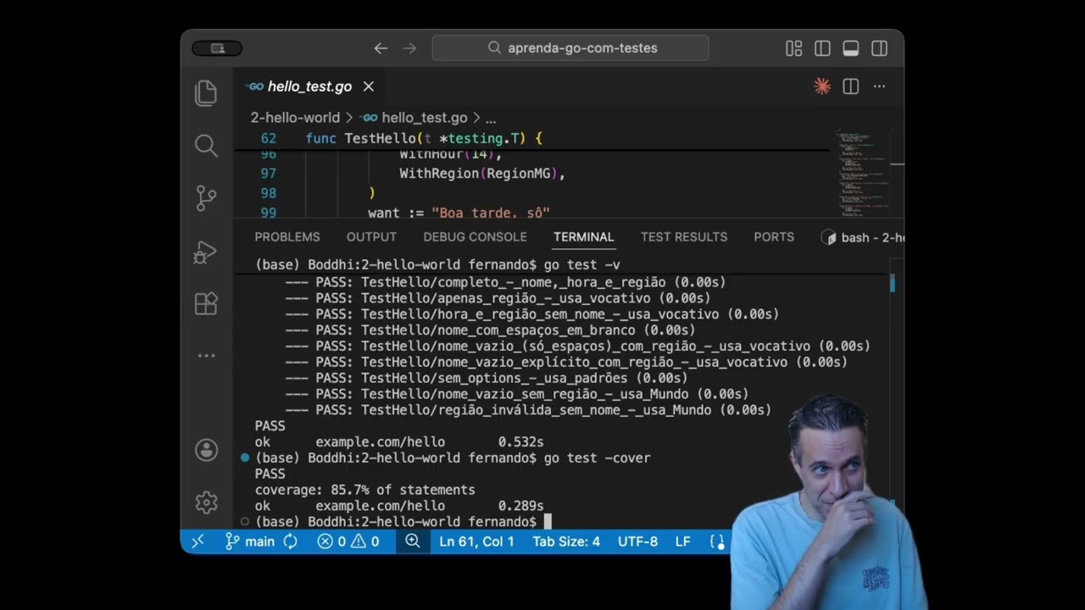Change file encoding UTF-8
This screenshot has width=1085, height=610.
pyautogui.click(x=637, y=541)
